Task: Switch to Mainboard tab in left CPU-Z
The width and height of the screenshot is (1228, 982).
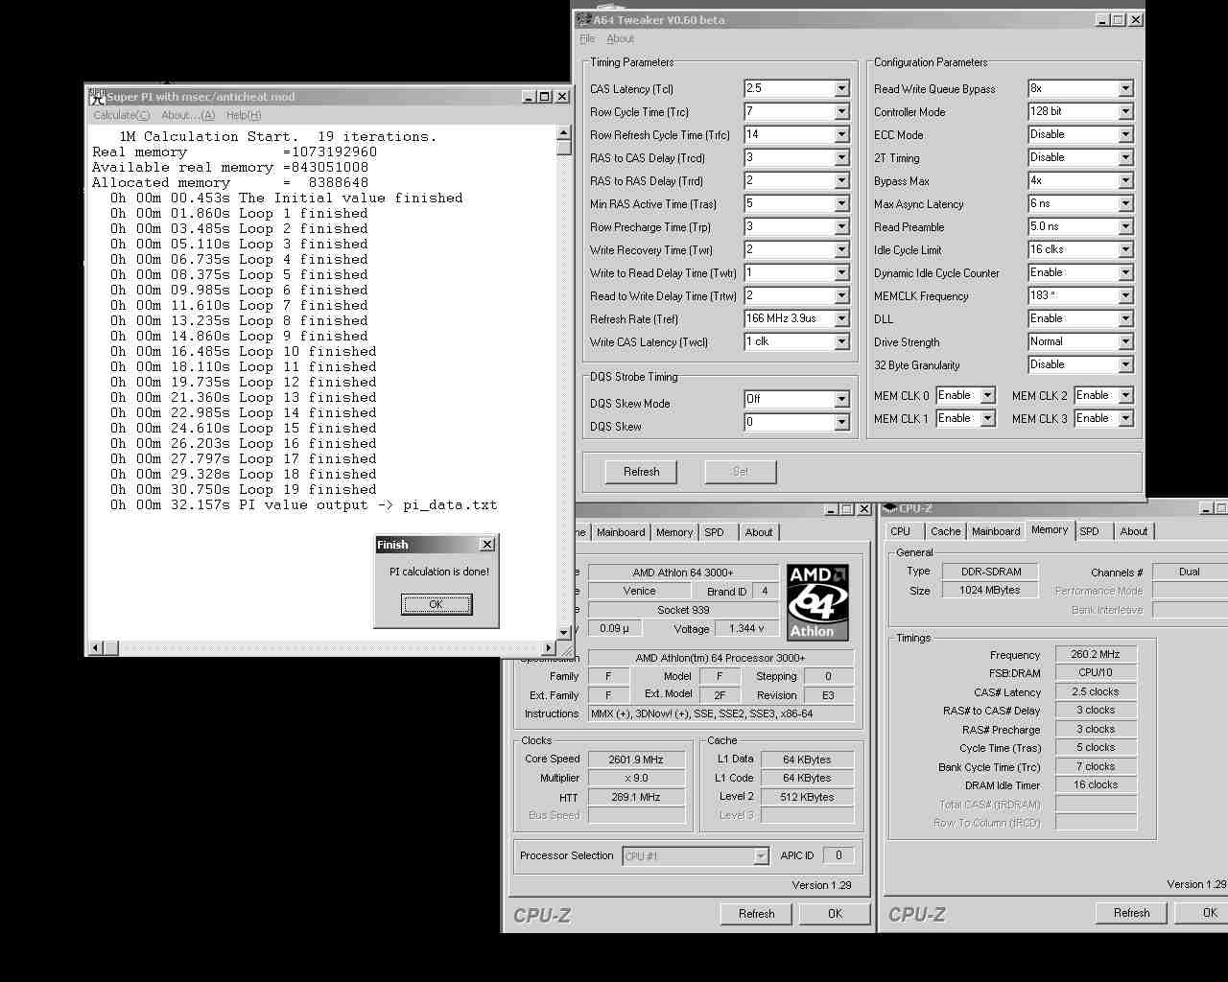Action: pyautogui.click(x=621, y=532)
